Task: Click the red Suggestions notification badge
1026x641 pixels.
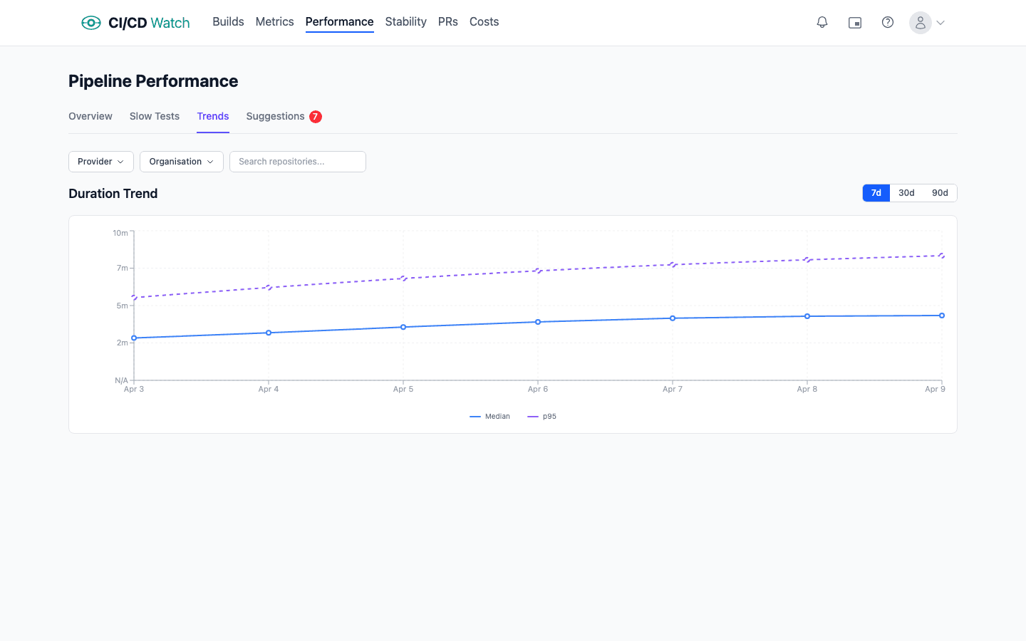Action: pyautogui.click(x=316, y=116)
